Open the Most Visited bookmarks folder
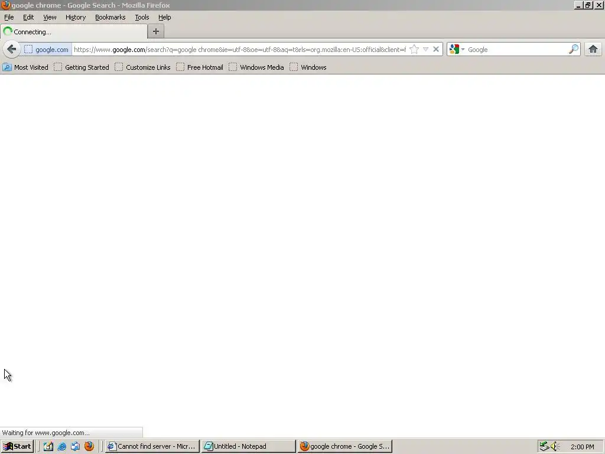 coord(25,67)
